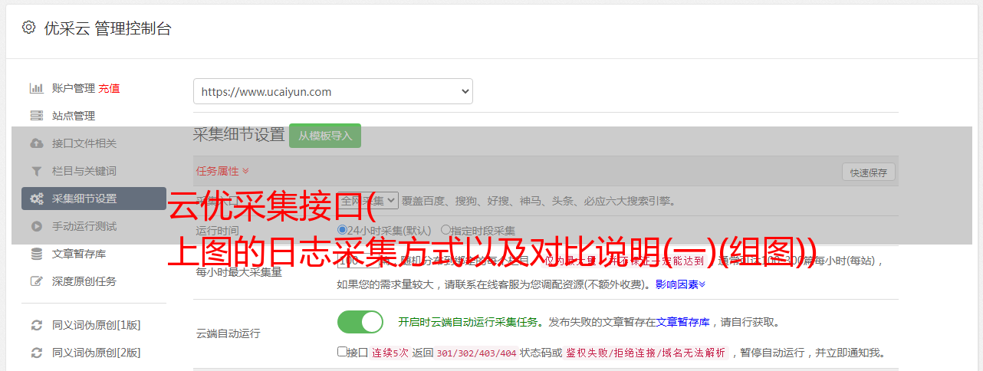Open the 全网采集 source dropdown
Image resolution: width=983 pixels, height=371 pixels.
coord(368,200)
